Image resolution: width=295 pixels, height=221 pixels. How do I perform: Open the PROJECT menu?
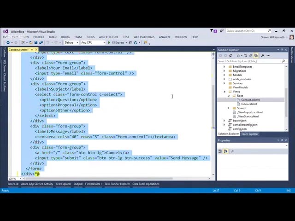pos(39,37)
